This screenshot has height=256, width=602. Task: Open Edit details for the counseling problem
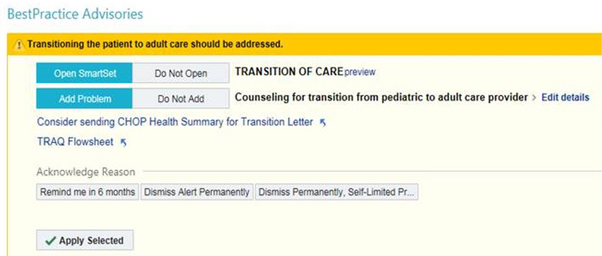click(565, 98)
